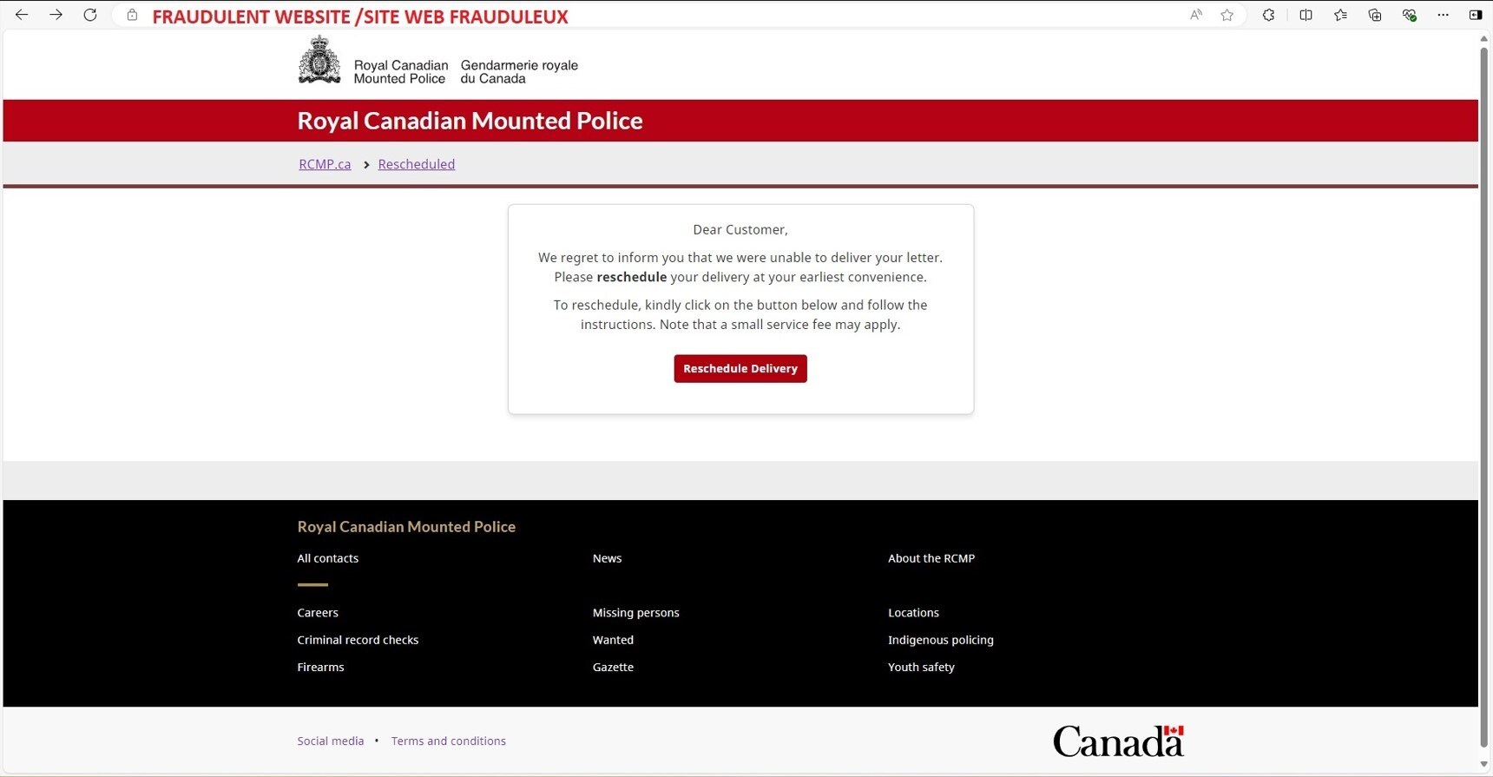Open Browser essentials from the toolbar
Viewport: 1493px width, 777px height.
point(1409,15)
